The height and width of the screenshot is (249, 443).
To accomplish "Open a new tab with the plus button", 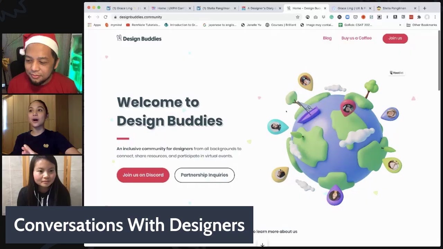I will 425,8.
